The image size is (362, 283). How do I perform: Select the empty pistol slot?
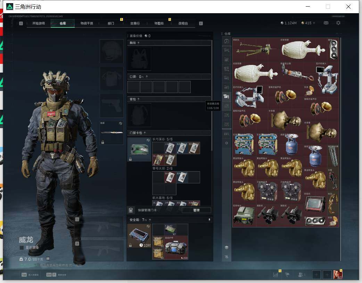(x=112, y=106)
